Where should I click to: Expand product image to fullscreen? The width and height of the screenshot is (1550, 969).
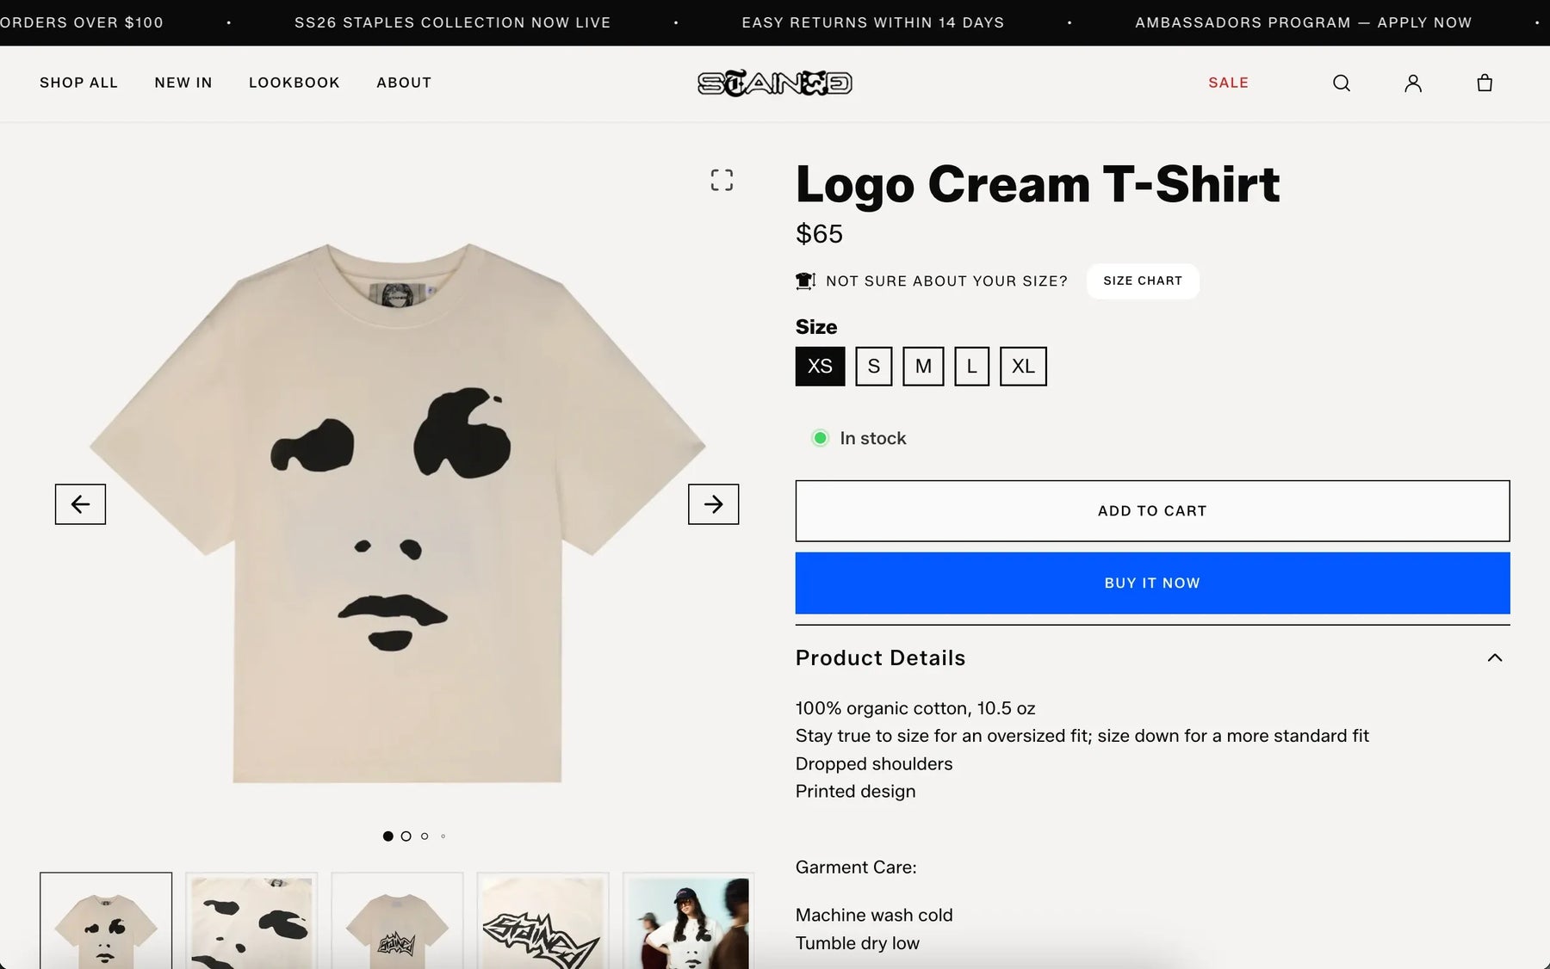click(x=722, y=180)
